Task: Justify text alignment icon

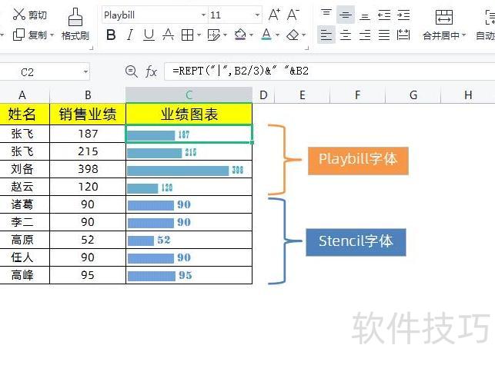Action: click(x=384, y=35)
